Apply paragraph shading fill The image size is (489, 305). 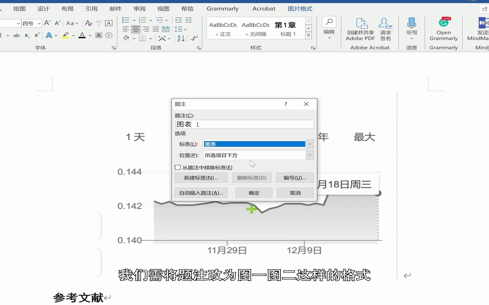coord(126,38)
